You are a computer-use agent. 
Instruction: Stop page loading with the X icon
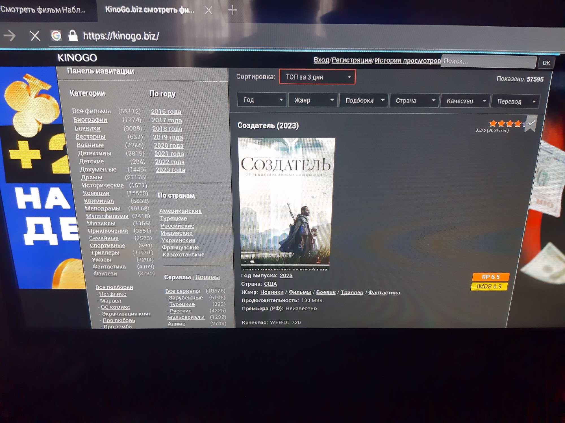pos(35,36)
